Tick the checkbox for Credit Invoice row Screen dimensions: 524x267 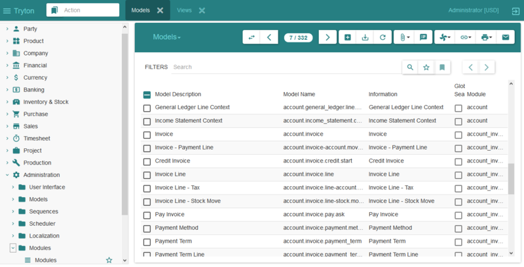point(147,161)
